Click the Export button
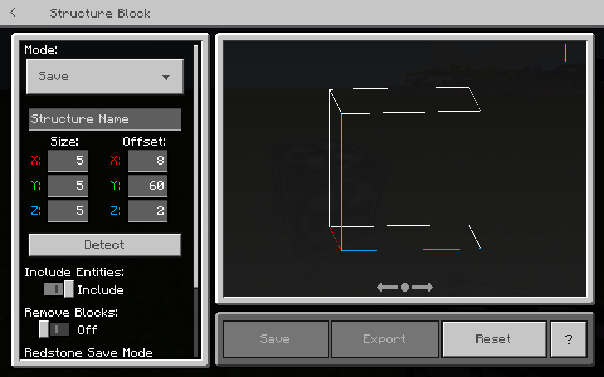 point(385,339)
